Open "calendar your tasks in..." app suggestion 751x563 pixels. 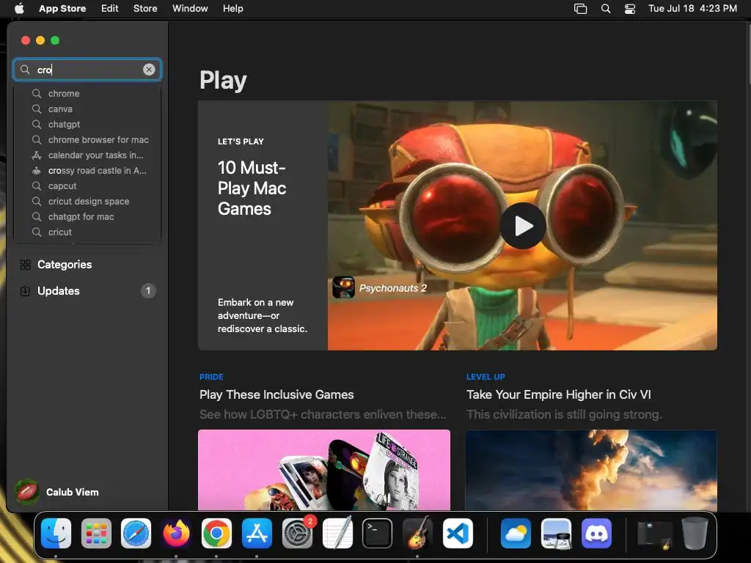[x=87, y=155]
